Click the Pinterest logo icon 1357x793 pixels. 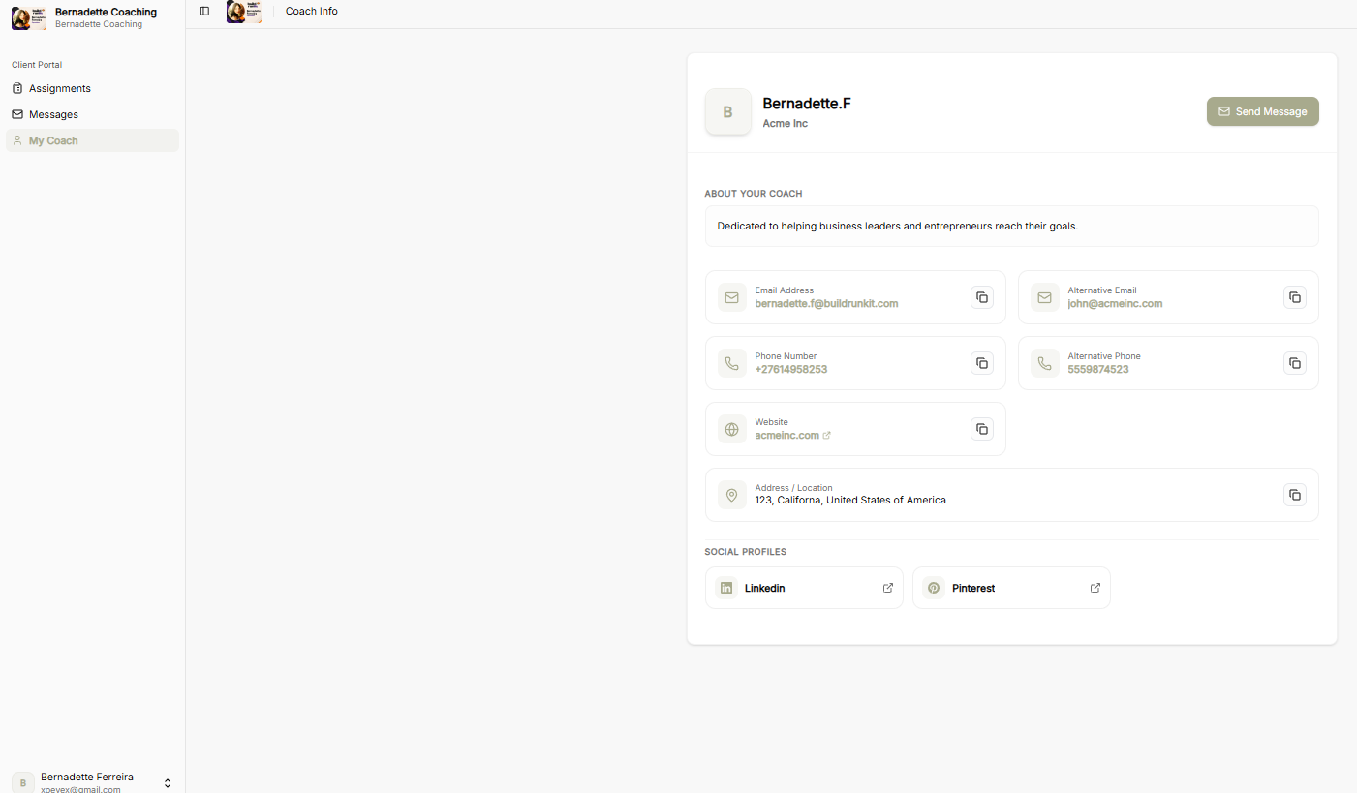pyautogui.click(x=934, y=588)
